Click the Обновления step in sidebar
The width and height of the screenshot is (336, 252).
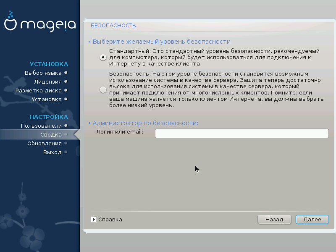45,143
